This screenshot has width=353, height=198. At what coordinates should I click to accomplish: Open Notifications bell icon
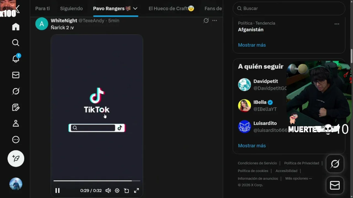pyautogui.click(x=16, y=58)
